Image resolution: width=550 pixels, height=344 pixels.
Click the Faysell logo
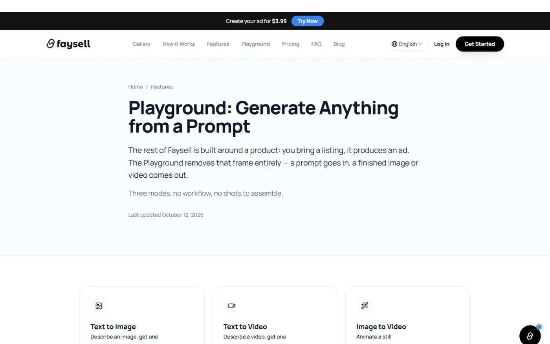68,44
